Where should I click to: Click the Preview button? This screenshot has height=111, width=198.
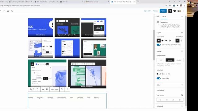coord(155,11)
